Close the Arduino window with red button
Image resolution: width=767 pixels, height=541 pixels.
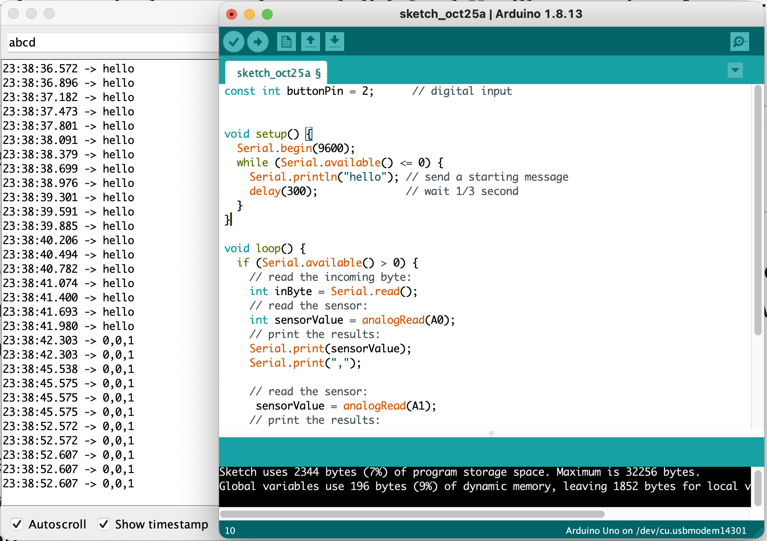coord(232,14)
